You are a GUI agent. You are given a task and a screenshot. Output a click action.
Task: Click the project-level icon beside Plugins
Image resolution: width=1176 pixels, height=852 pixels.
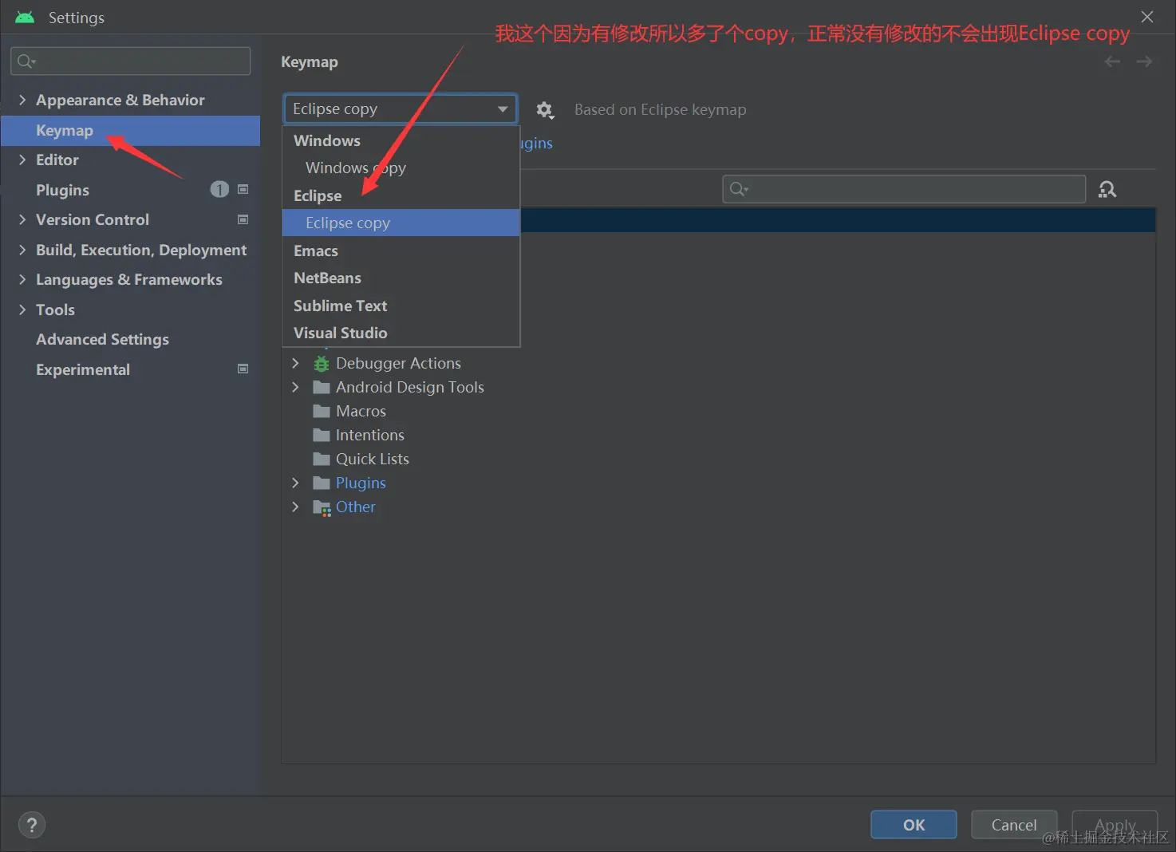(243, 189)
